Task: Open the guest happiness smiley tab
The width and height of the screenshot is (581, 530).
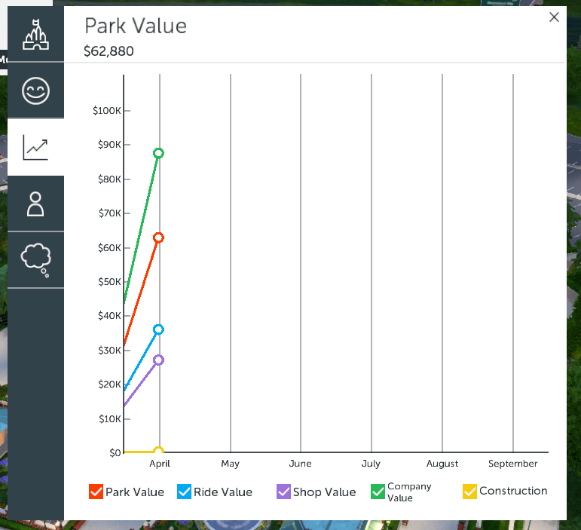Action: pos(35,91)
